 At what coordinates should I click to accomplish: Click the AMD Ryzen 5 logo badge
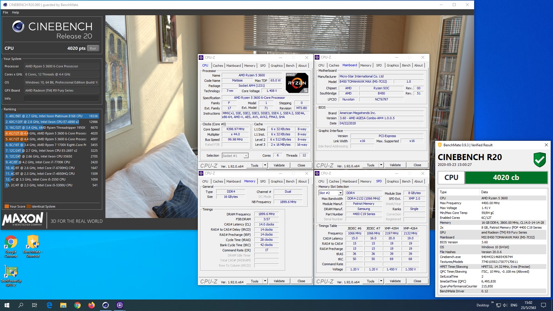click(297, 83)
